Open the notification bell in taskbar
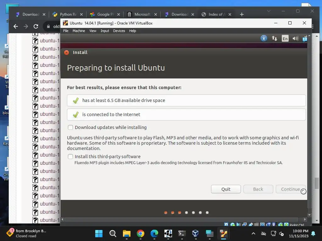The width and height of the screenshot is (322, 241). pos(314,233)
